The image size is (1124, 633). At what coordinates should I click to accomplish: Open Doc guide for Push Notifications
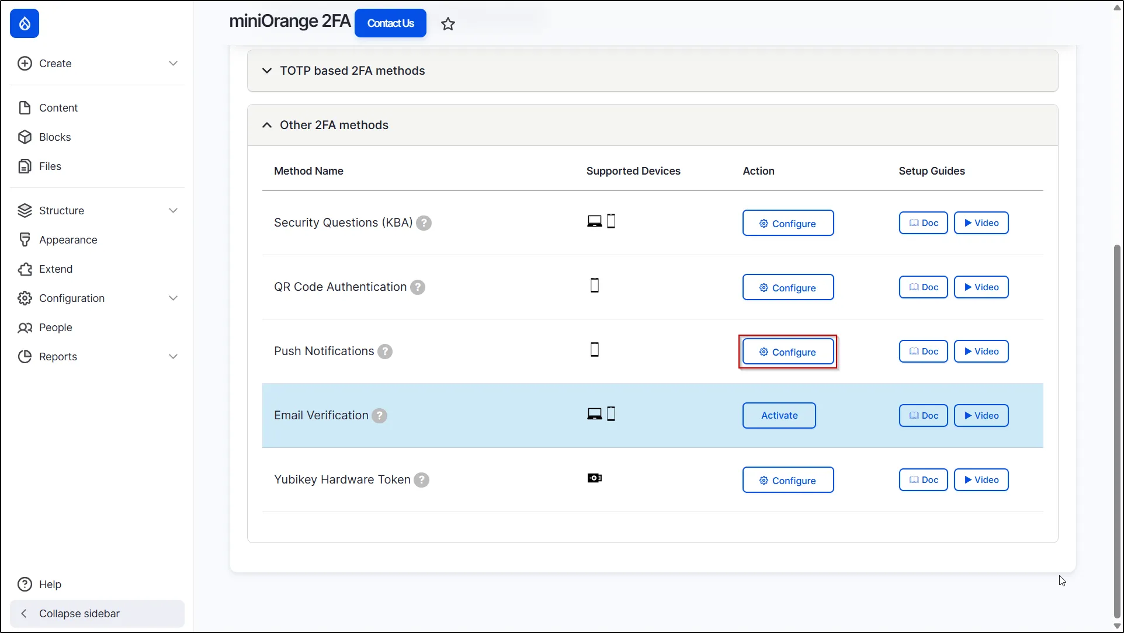924,352
